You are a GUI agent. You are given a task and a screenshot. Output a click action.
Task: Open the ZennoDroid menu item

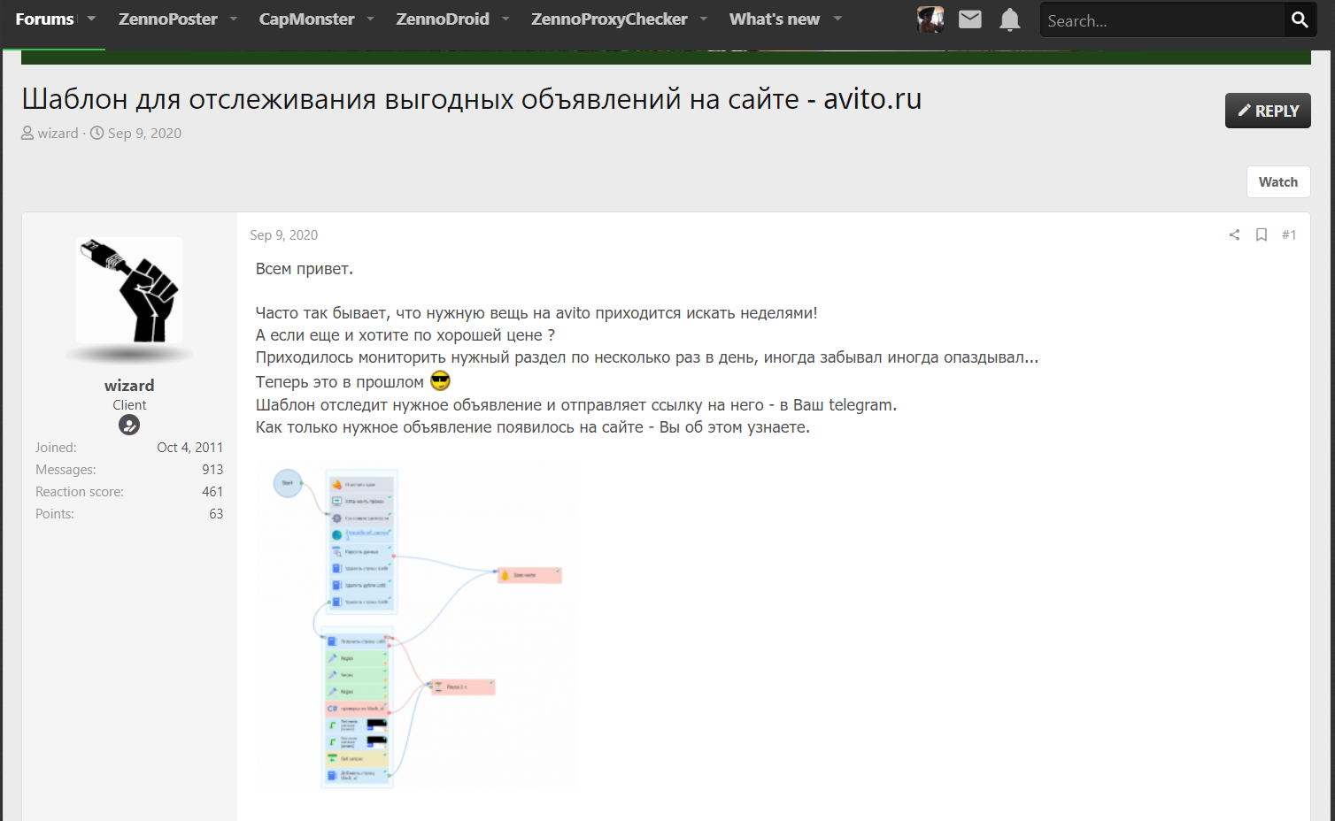point(443,19)
